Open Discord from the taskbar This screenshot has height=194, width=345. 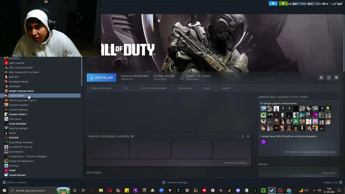[x=238, y=190]
